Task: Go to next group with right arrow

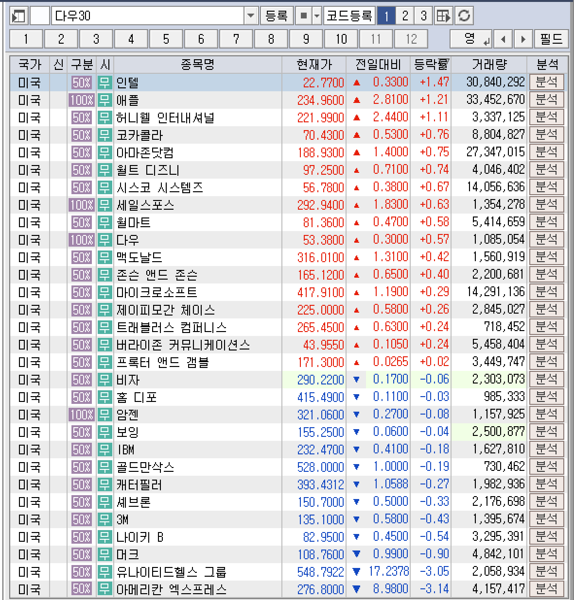Action: coord(523,39)
